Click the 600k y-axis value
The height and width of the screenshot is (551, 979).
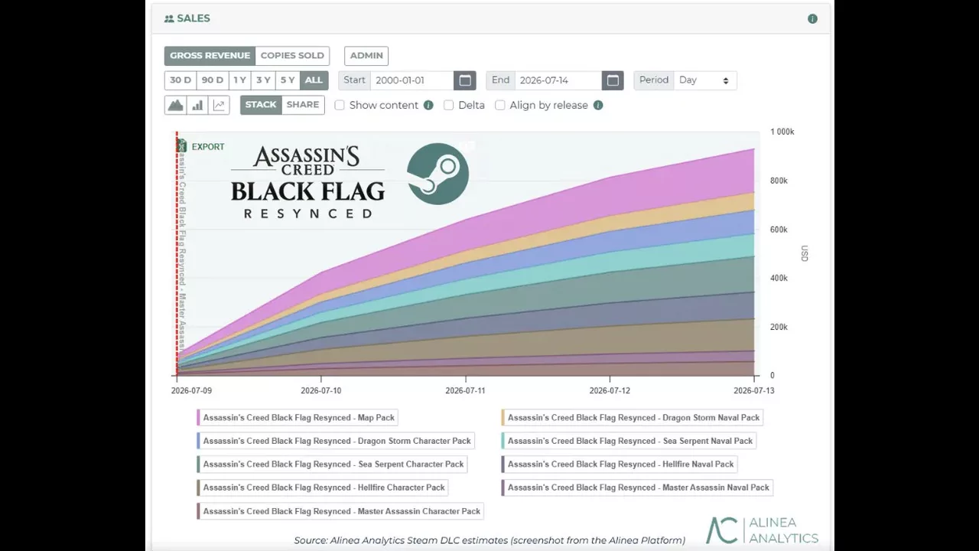[x=779, y=230]
